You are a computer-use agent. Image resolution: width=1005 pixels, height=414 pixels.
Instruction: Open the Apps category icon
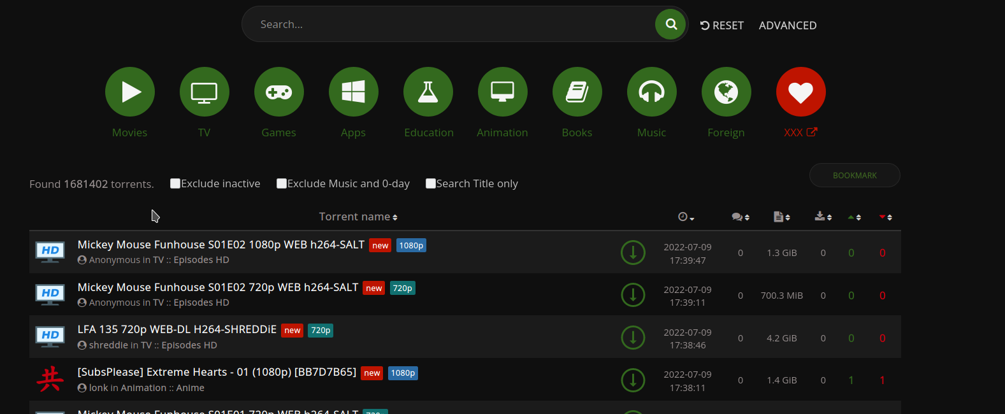tap(354, 92)
